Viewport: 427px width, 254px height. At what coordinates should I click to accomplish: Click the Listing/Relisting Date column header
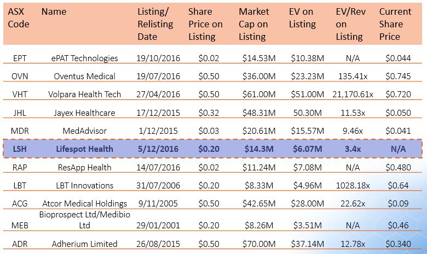155,24
